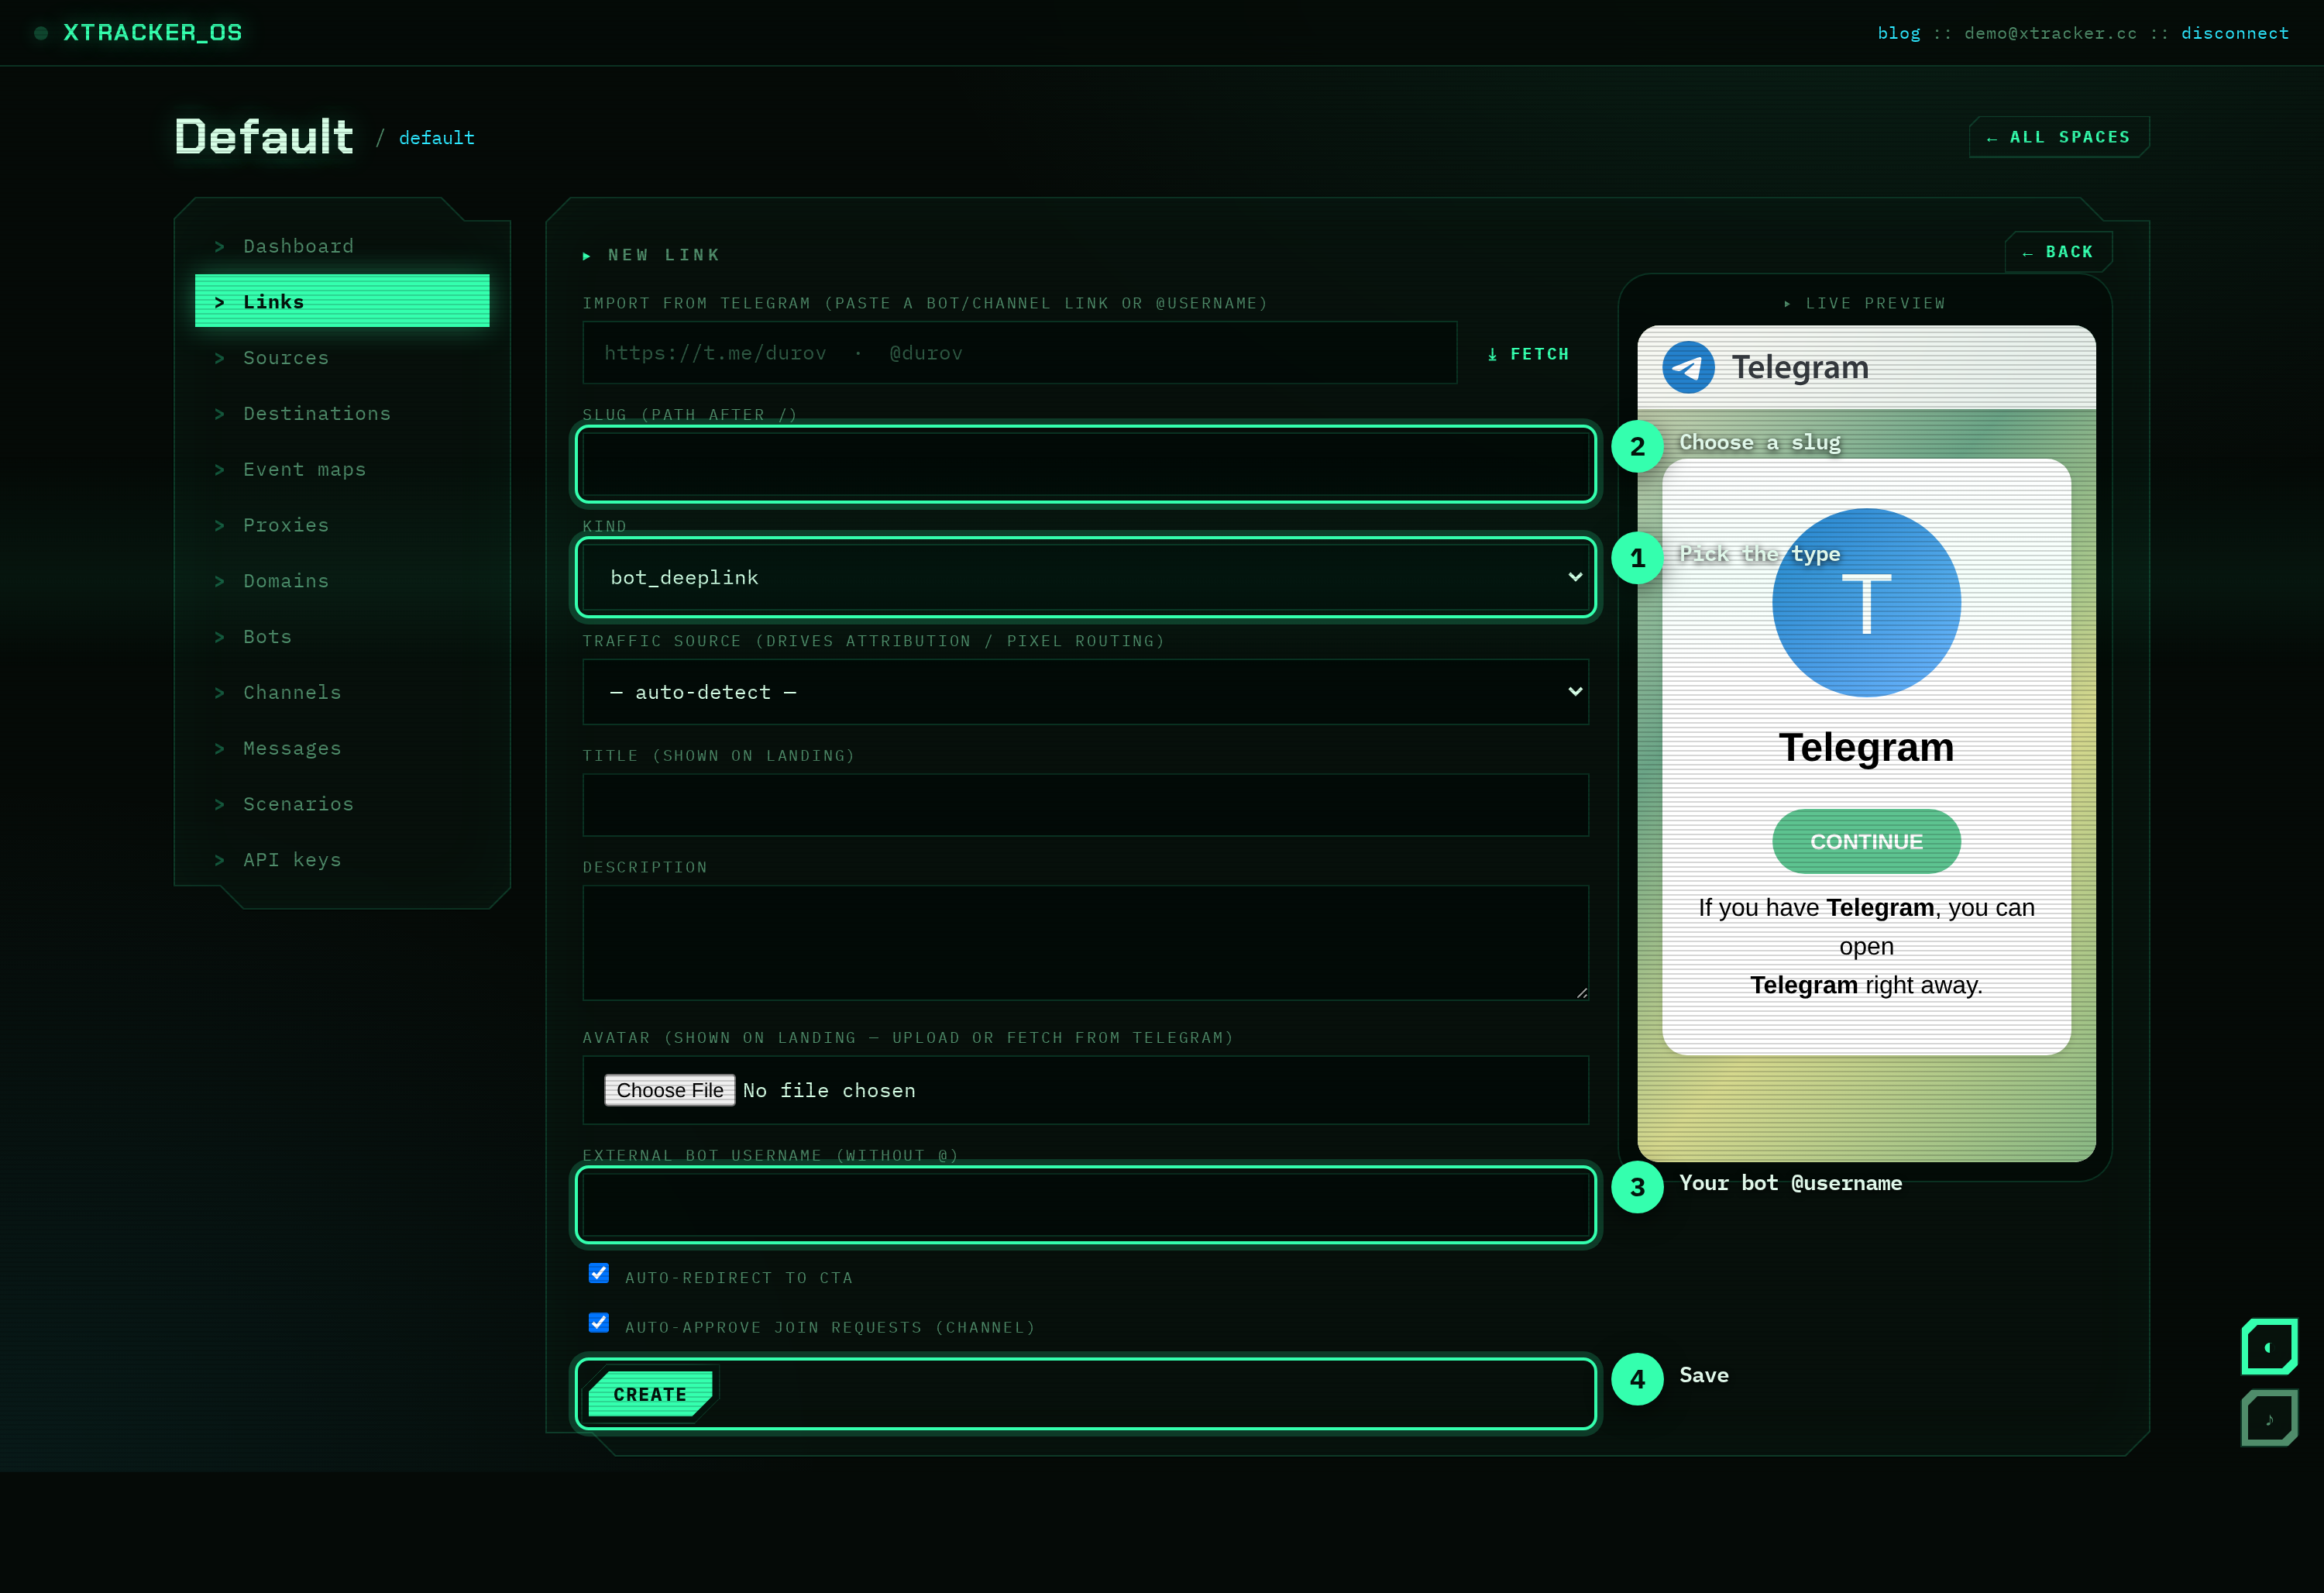The height and width of the screenshot is (1593, 2324).
Task: Click step 4 Save circle marker
Action: tap(1637, 1379)
